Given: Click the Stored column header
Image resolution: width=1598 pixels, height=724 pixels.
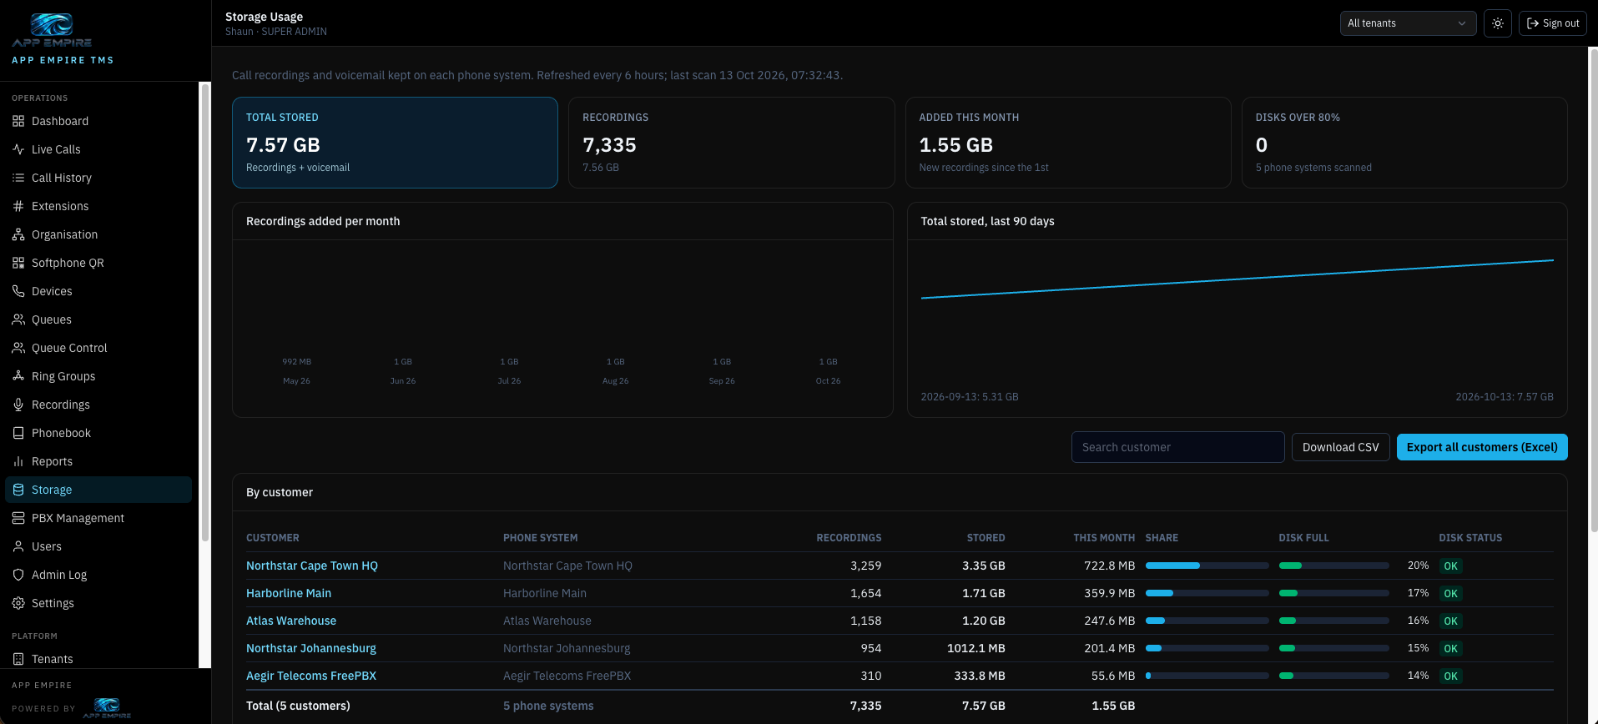Looking at the screenshot, I should click(x=986, y=538).
